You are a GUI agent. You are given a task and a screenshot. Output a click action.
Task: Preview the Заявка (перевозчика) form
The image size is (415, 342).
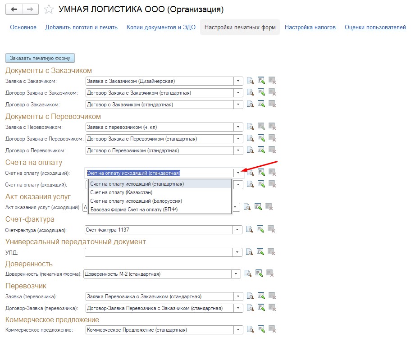(x=250, y=296)
